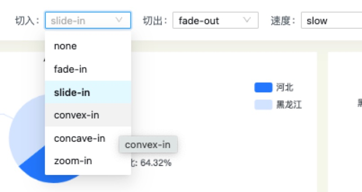Screen dimensions: 362x192
Task: Select "convex-in" in the dropdown list
Action: tap(76, 115)
